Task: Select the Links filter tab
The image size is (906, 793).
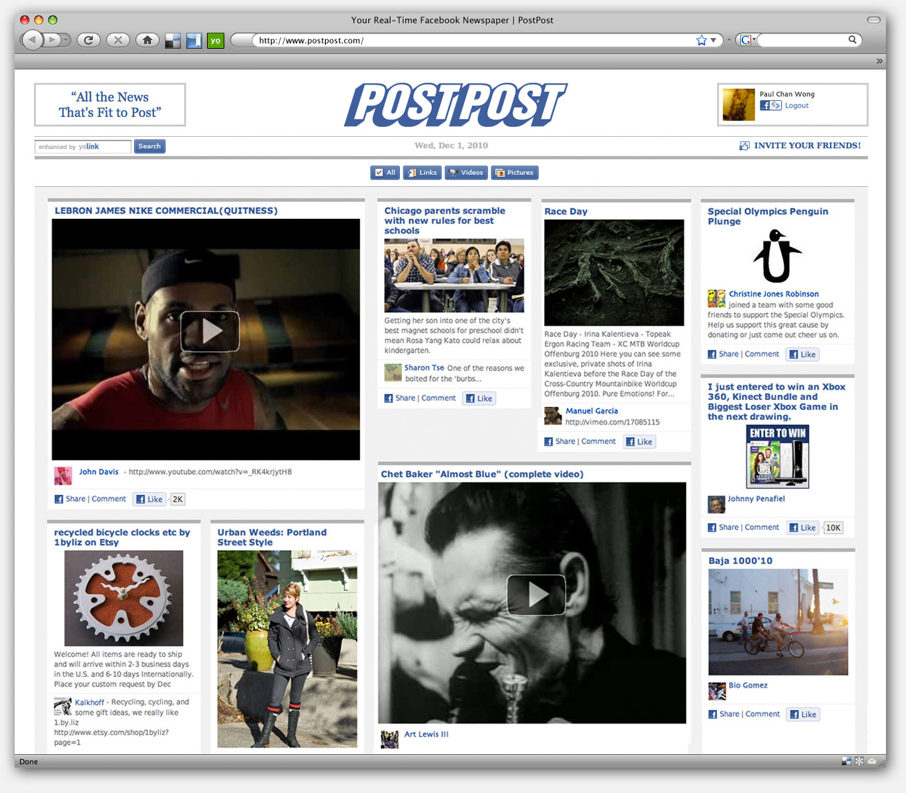Action: [x=422, y=172]
